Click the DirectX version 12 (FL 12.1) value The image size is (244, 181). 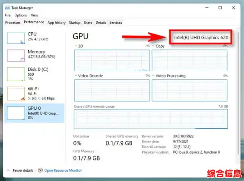click(x=182, y=147)
